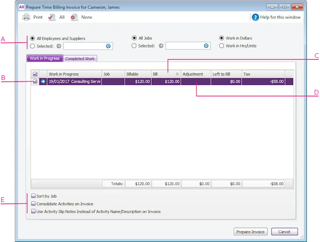Click Job column header
The image size is (320, 242).
pyautogui.click(x=113, y=74)
